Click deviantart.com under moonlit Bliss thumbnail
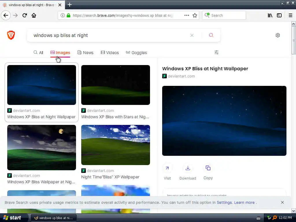296x222 pixels. (26, 175)
